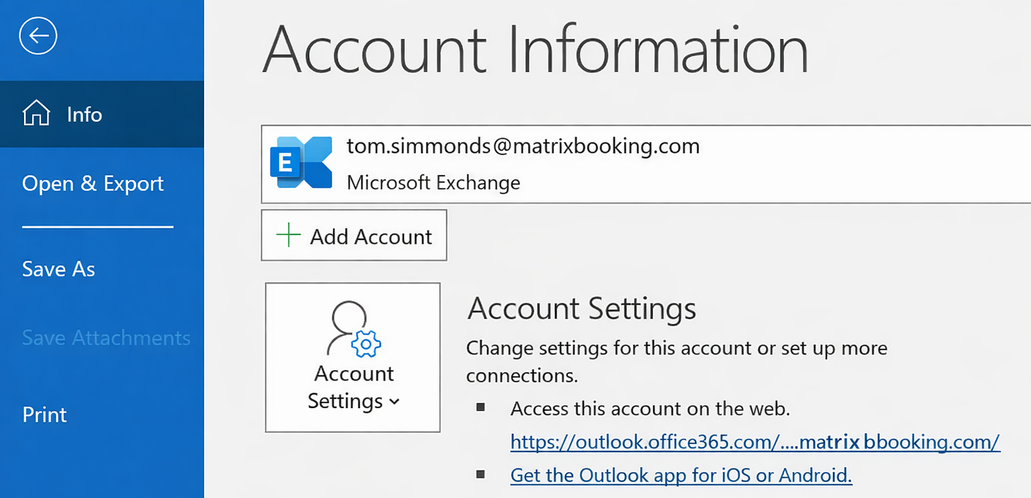Click the green plus on Add Account

click(x=289, y=235)
